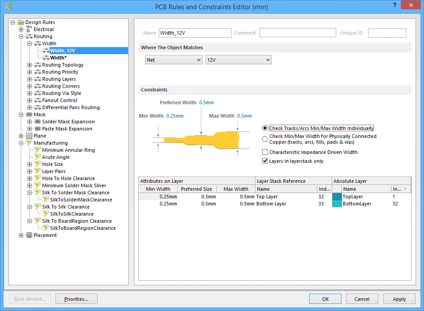
Task: Click the BottomLayer color swatch
Action: pyautogui.click(x=337, y=204)
